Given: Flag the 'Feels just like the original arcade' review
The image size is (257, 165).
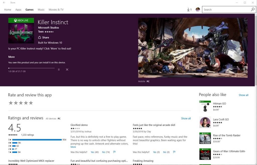Looking at the screenshot, I should coord(174,152).
